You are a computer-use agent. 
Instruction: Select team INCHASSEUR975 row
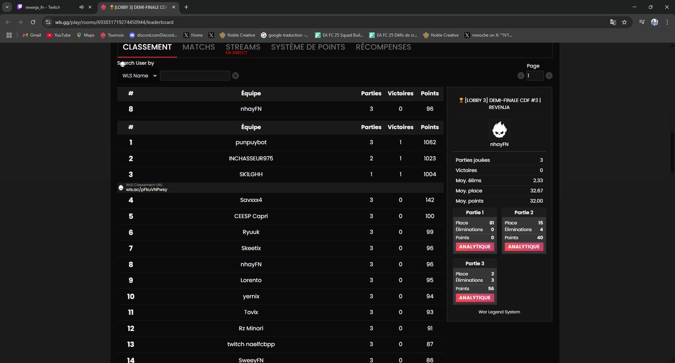click(x=280, y=159)
